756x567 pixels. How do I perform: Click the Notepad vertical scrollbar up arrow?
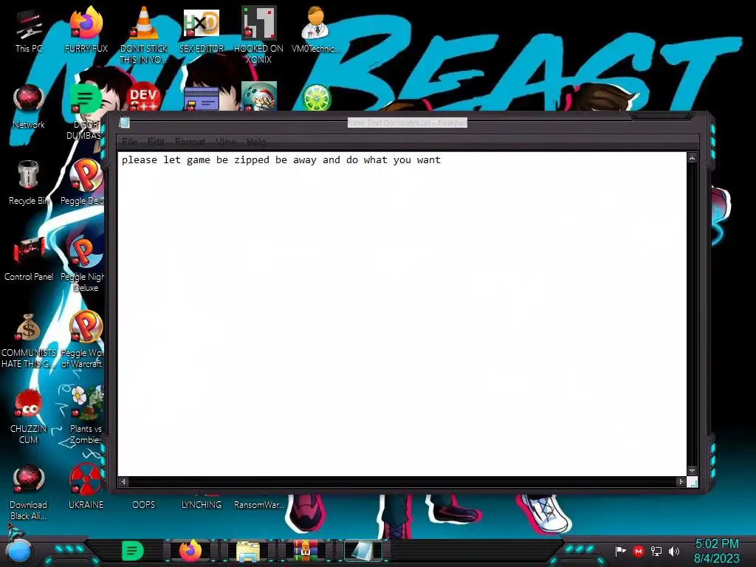(693, 158)
